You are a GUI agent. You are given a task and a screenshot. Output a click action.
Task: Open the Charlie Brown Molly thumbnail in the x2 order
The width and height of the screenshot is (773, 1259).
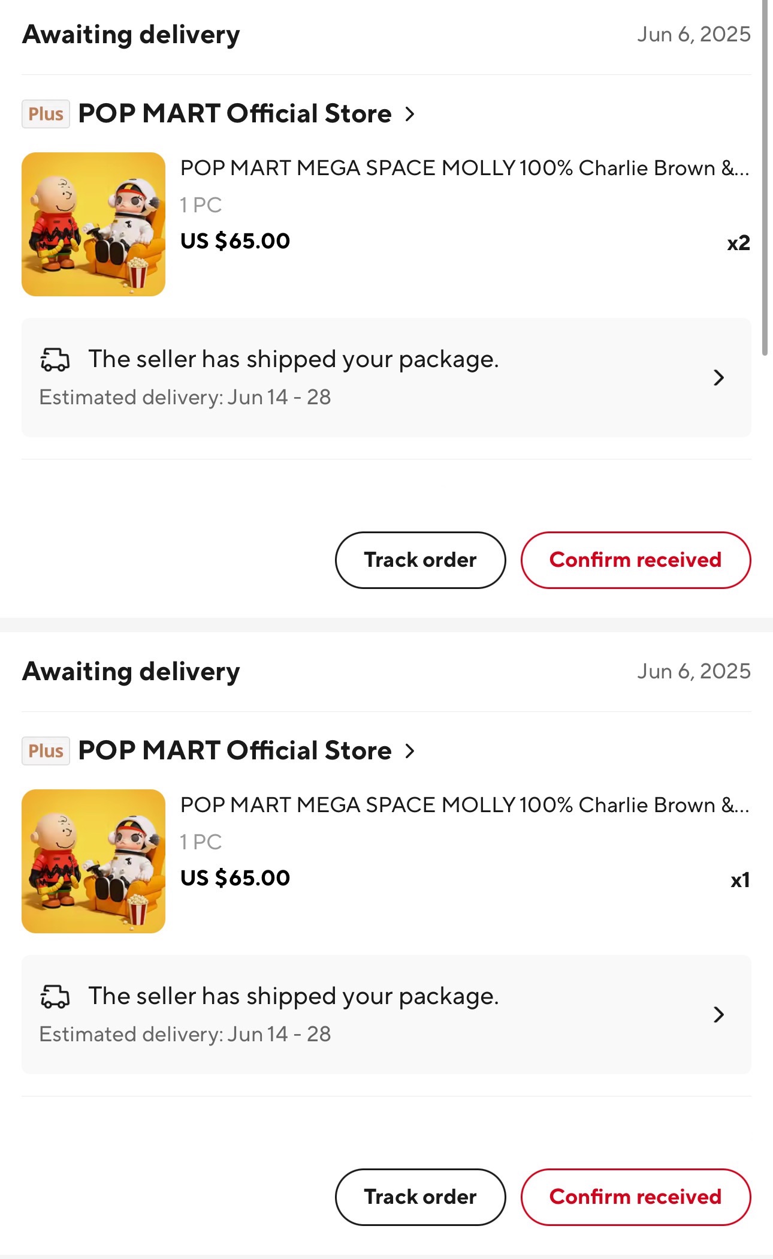tap(93, 224)
